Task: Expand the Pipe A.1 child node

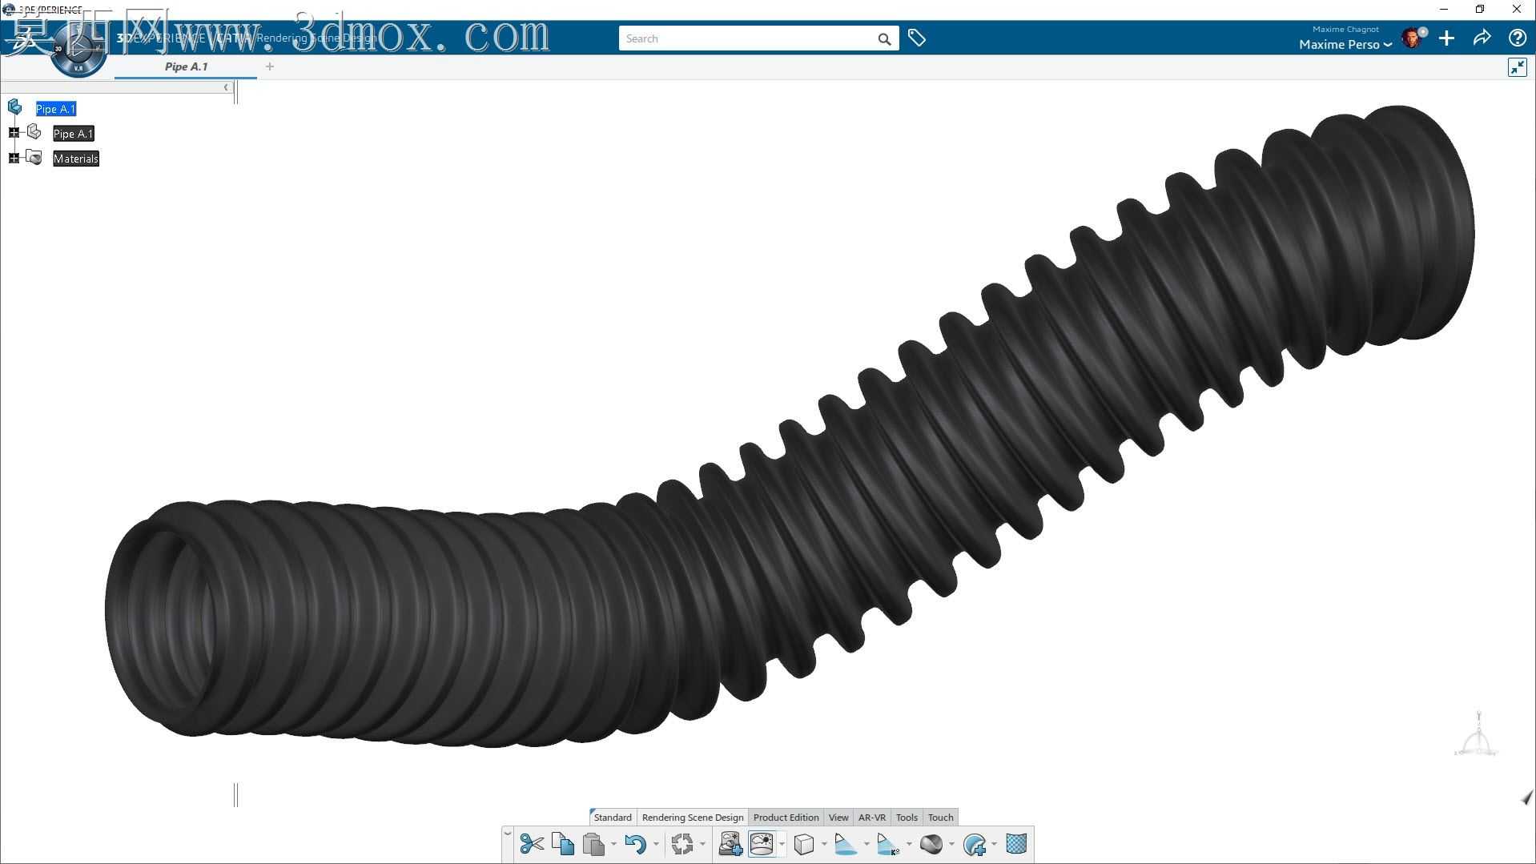Action: click(14, 133)
